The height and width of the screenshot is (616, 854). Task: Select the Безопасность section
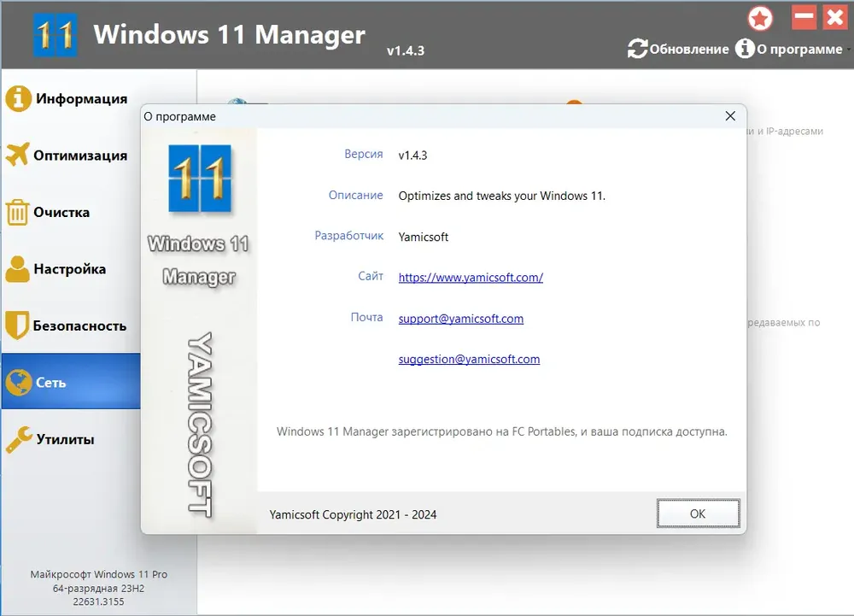(x=79, y=326)
